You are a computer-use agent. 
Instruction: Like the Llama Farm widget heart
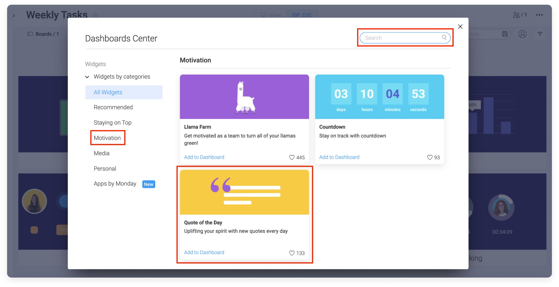tap(292, 157)
